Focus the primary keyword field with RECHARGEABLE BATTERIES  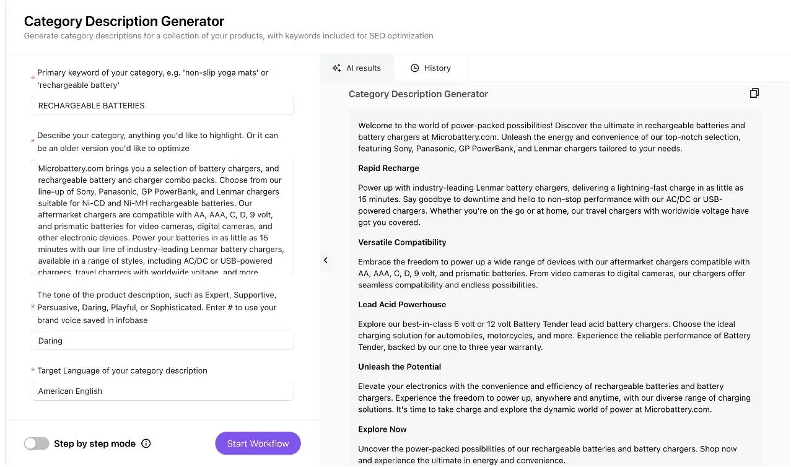click(x=162, y=106)
